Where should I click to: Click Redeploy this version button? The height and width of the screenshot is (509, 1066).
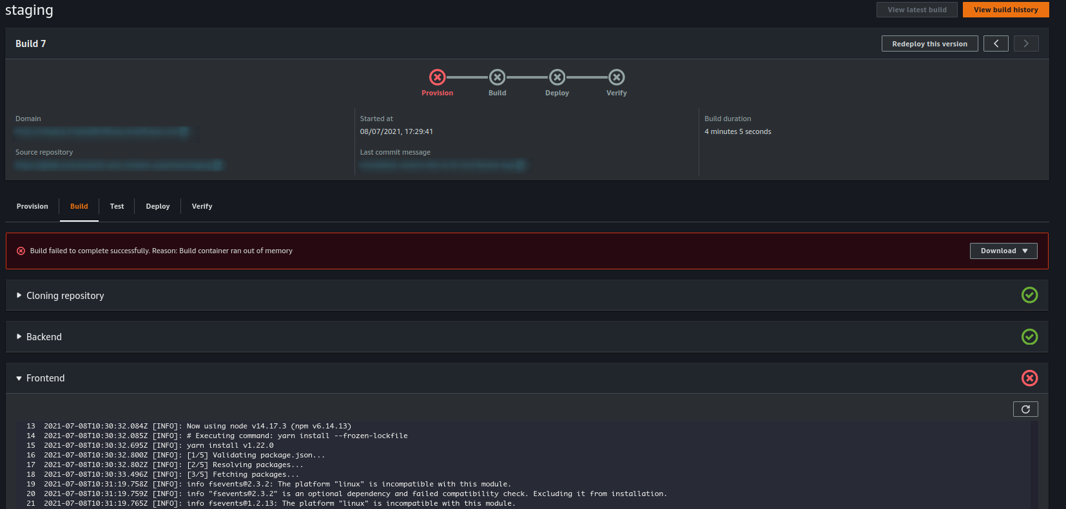(929, 44)
